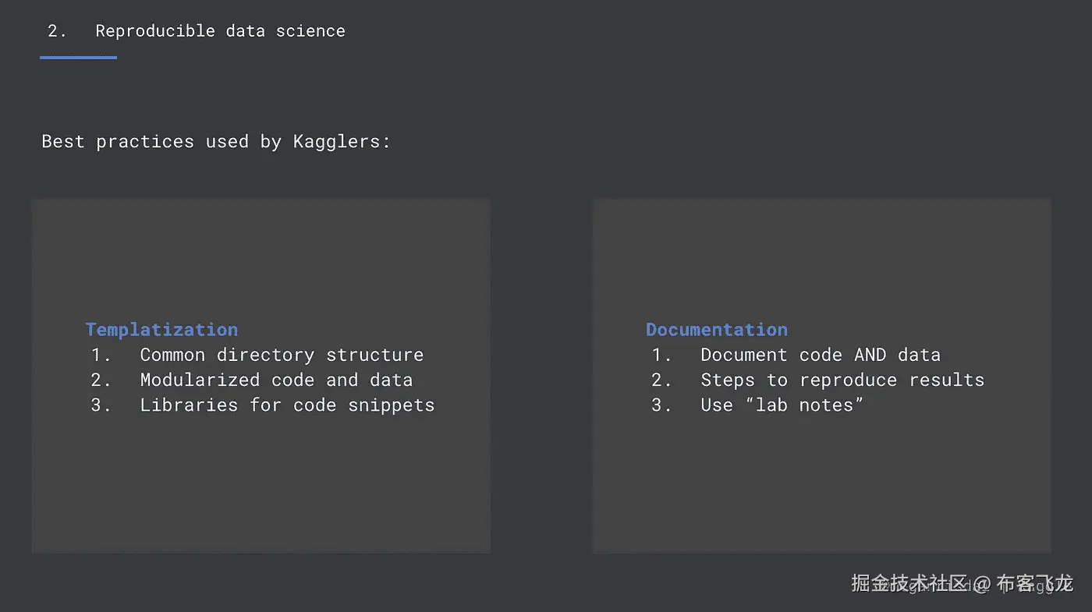
Task: Click the slide number "2." in the title
Action: [x=57, y=31]
